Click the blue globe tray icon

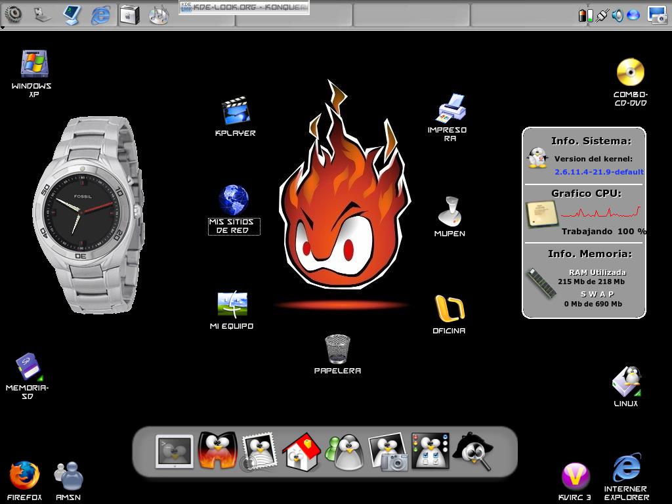click(x=633, y=16)
